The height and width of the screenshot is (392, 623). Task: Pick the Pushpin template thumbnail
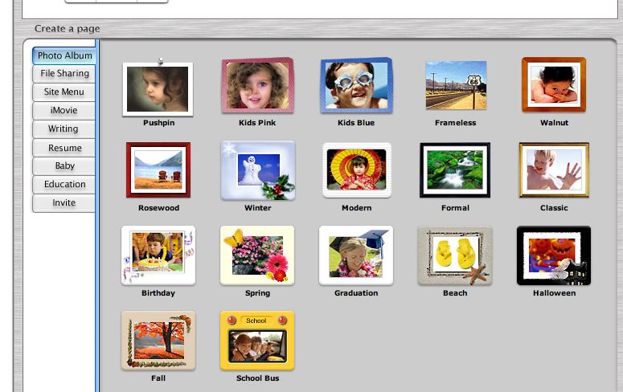click(x=158, y=88)
